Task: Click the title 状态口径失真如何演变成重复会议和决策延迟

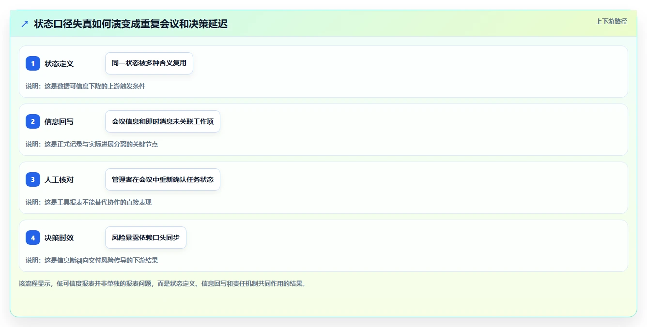Action: pos(131,24)
